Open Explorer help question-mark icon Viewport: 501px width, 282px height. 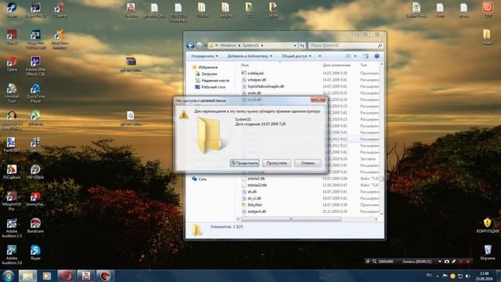point(377,56)
